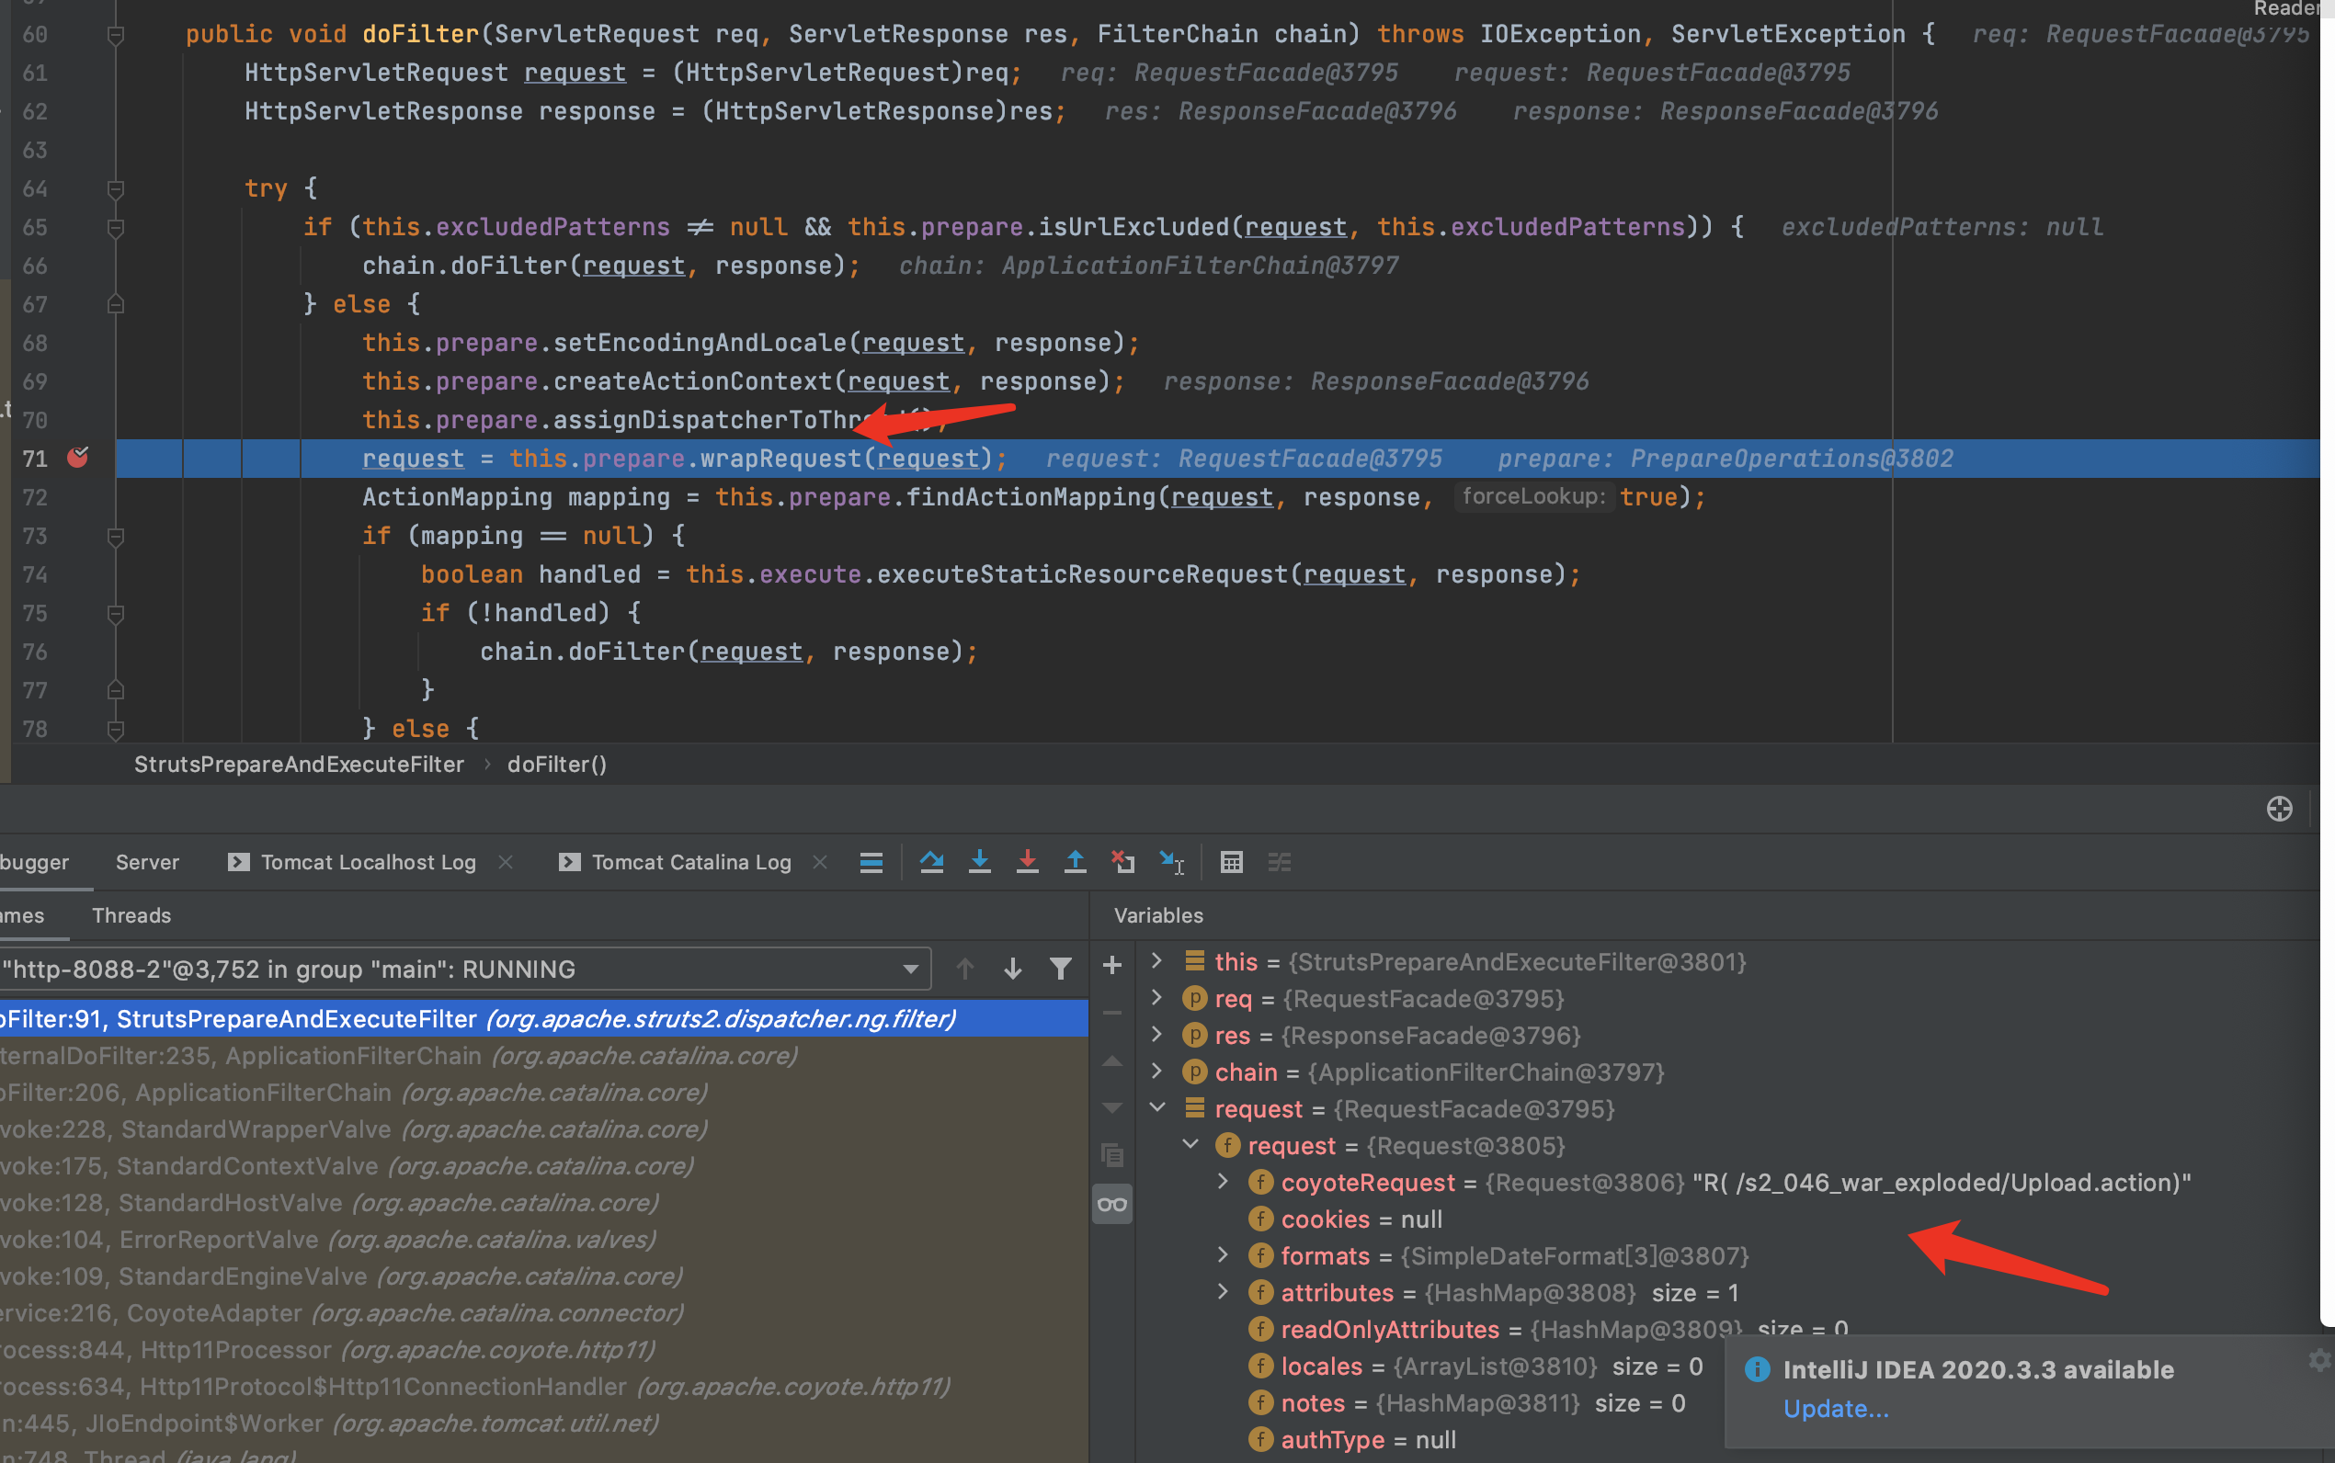This screenshot has width=2335, height=1463.
Task: Expand the coyoteRequest field node
Action: [1224, 1182]
